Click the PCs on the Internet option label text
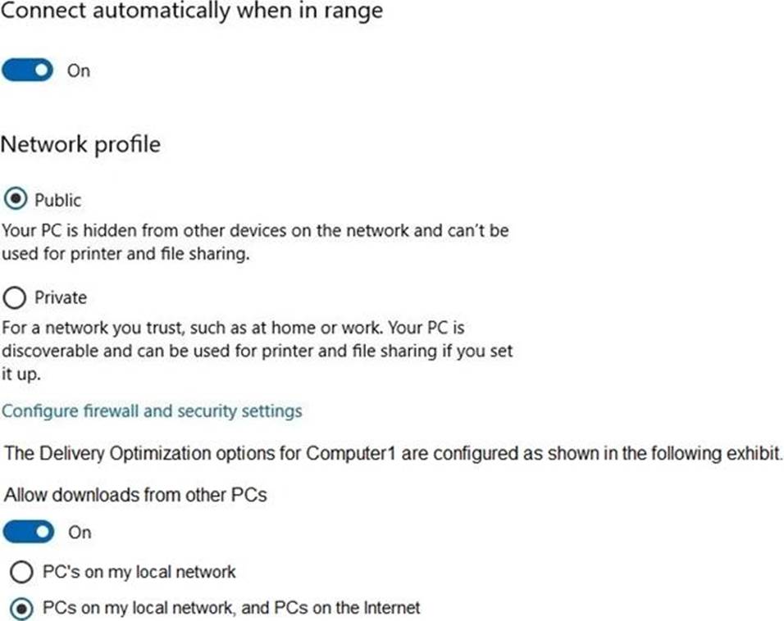This screenshot has width=784, height=621. [230, 608]
